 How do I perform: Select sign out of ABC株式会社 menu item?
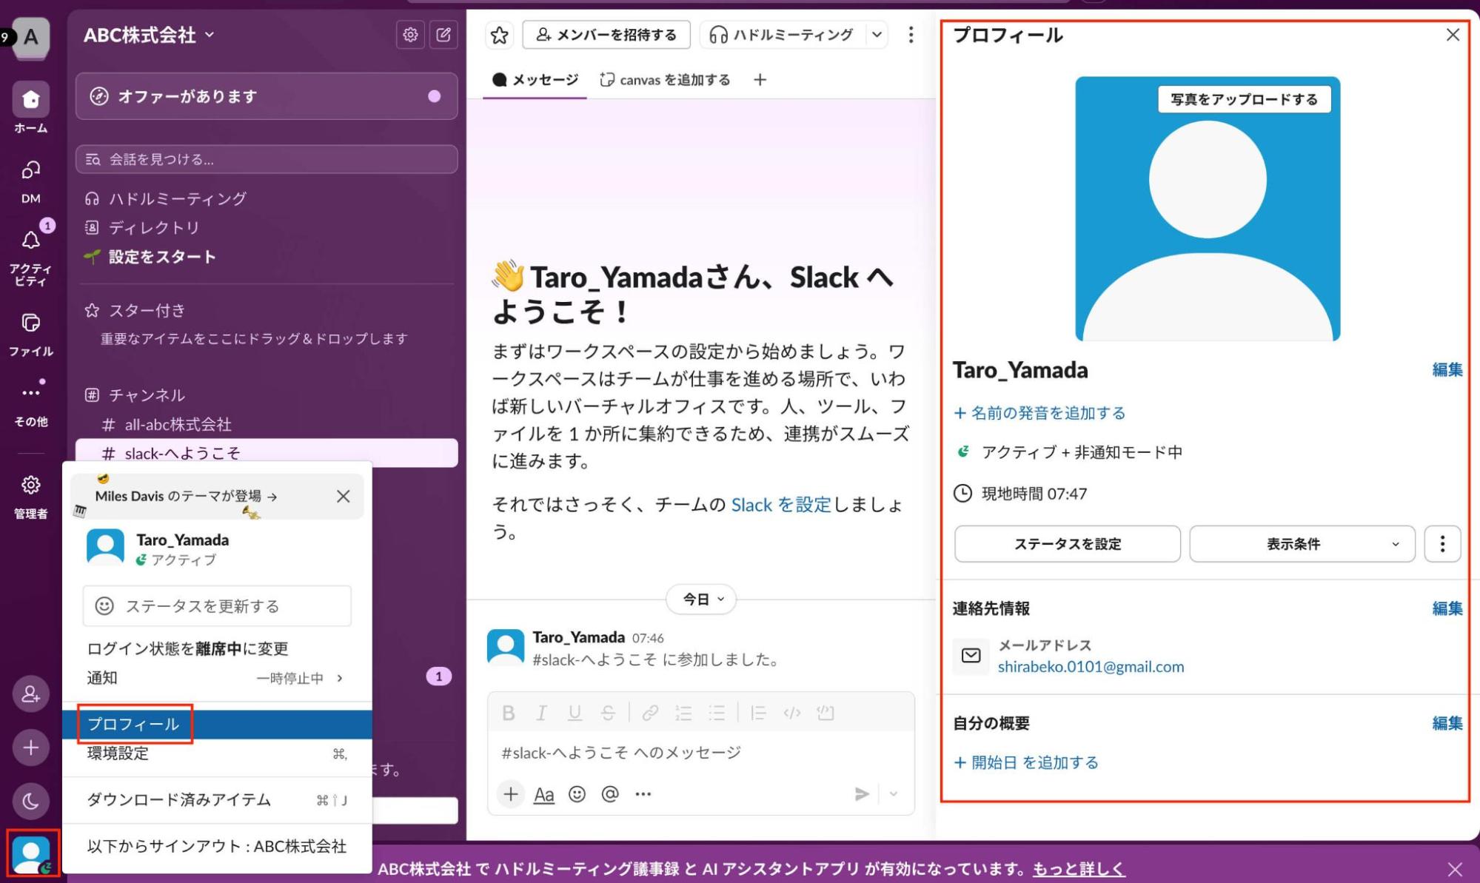(x=217, y=847)
